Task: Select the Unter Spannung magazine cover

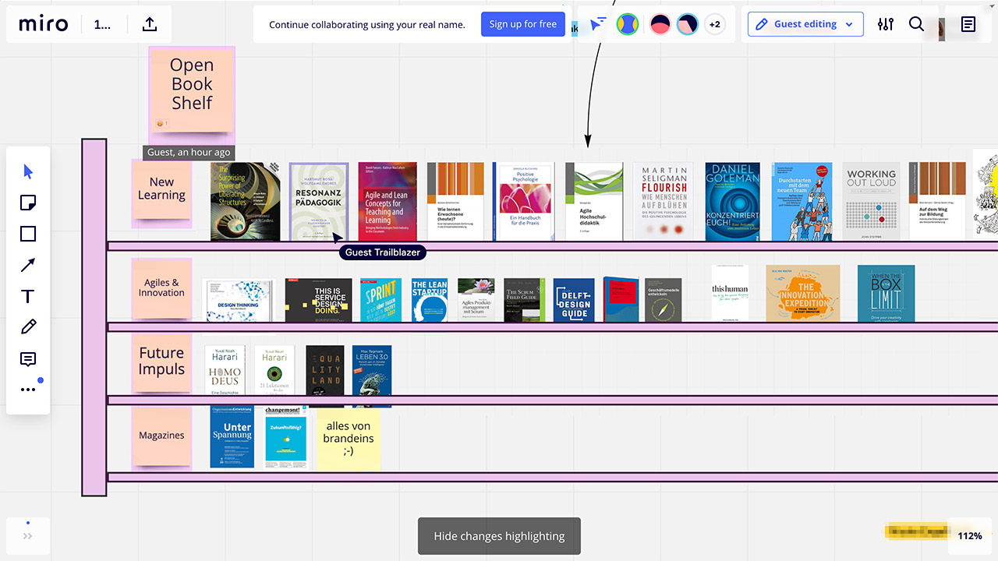Action: pyautogui.click(x=232, y=437)
